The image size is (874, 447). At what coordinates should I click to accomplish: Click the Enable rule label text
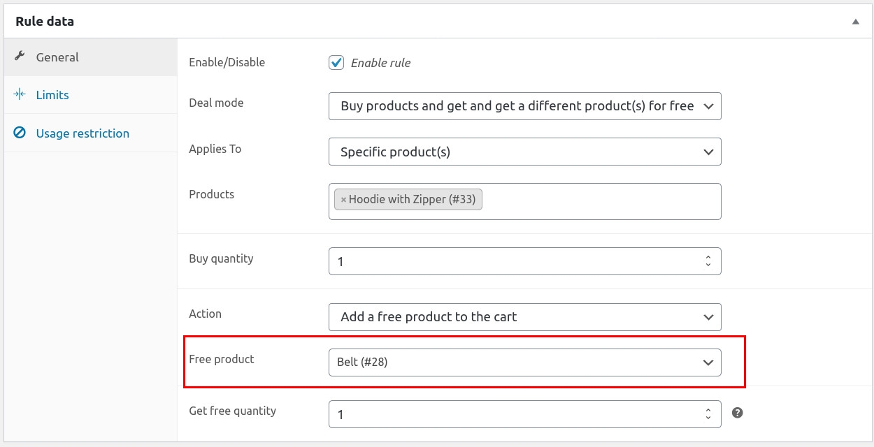click(x=380, y=63)
